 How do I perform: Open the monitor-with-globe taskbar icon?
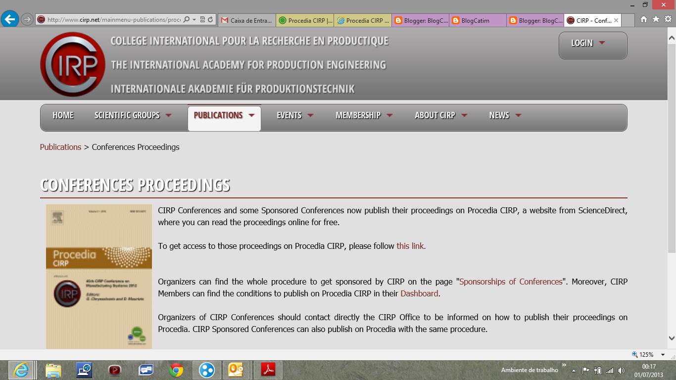pyautogui.click(x=84, y=370)
